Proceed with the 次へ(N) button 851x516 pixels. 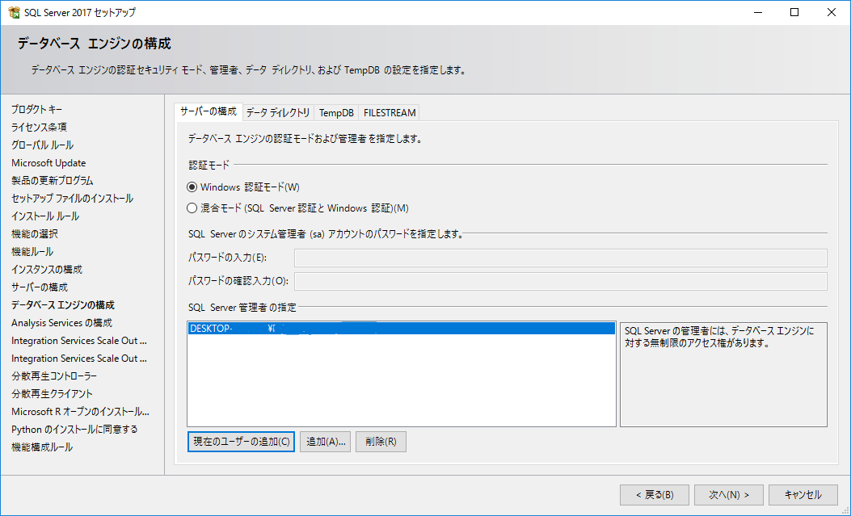(729, 494)
